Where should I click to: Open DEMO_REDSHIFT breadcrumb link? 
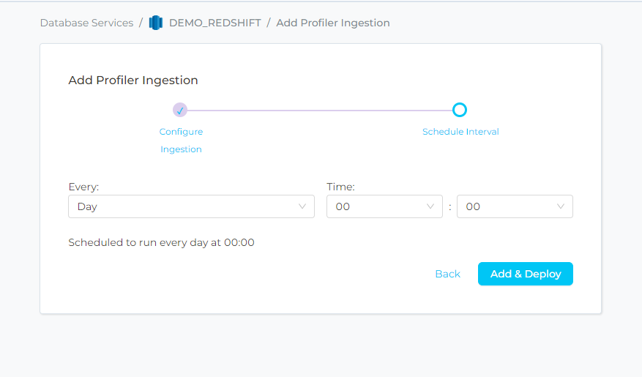(x=214, y=23)
